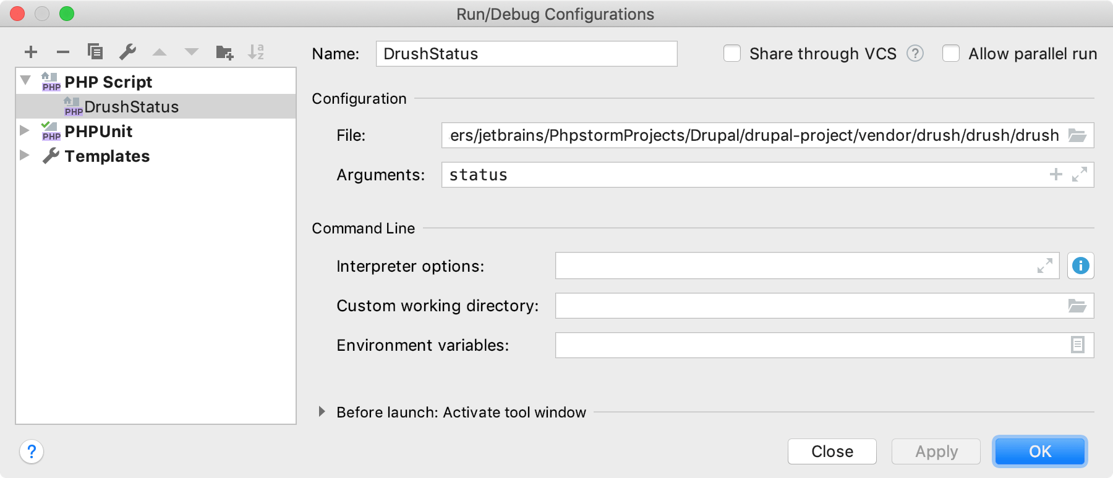Viewport: 1113px width, 478px height.
Task: Add a new configuration with plus icon
Action: [31, 52]
